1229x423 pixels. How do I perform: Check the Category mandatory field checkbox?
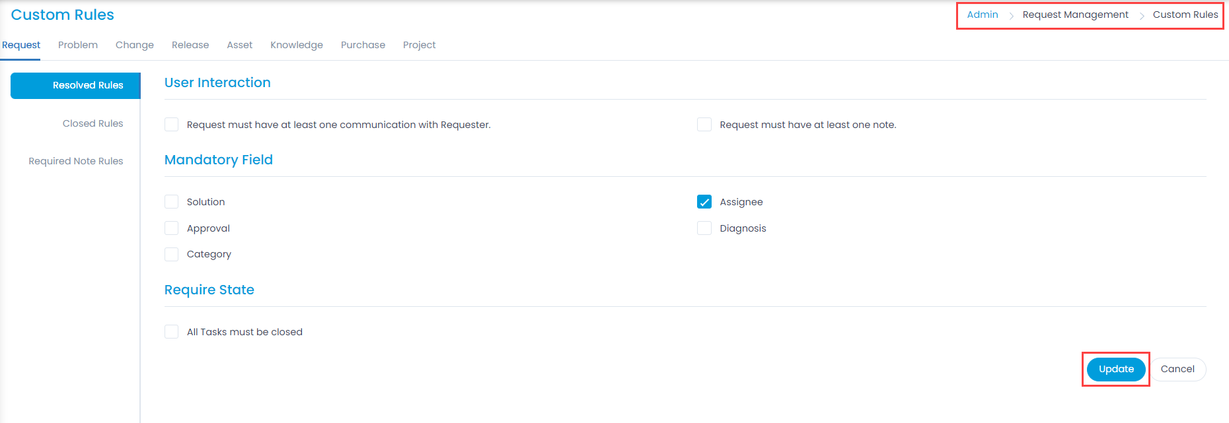[172, 254]
